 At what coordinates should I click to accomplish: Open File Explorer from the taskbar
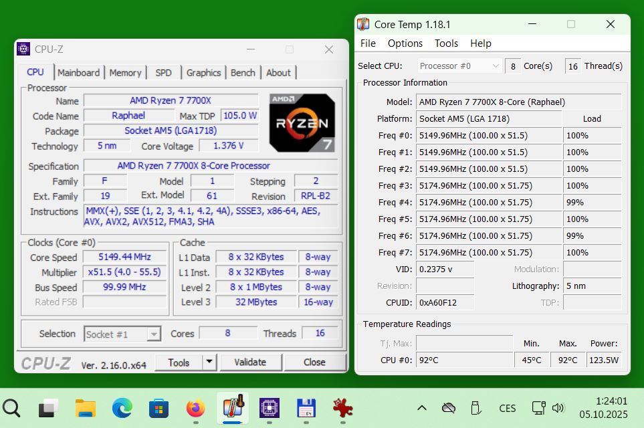[x=86, y=407]
